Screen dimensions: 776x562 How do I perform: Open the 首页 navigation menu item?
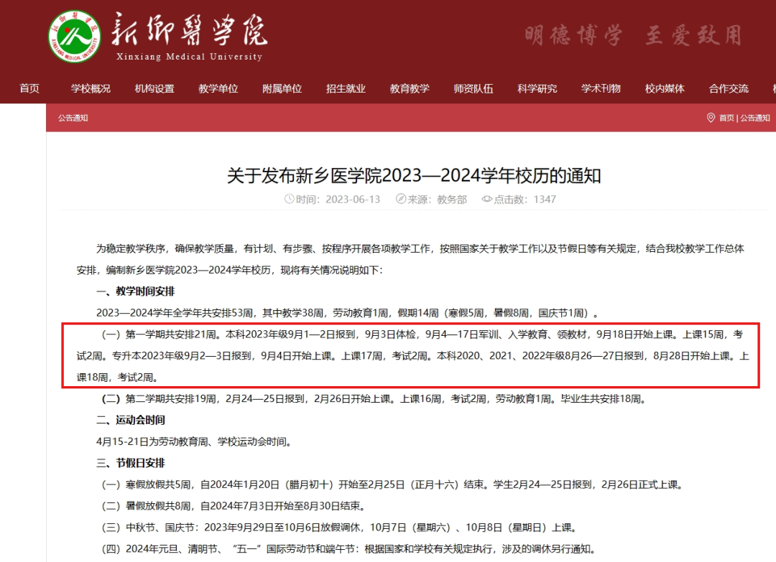click(29, 89)
